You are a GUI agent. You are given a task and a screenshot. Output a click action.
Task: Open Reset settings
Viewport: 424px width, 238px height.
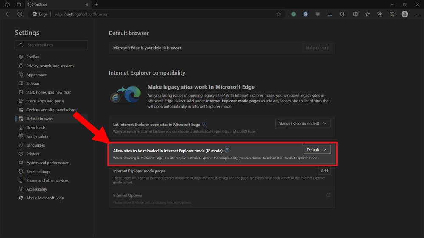point(38,172)
